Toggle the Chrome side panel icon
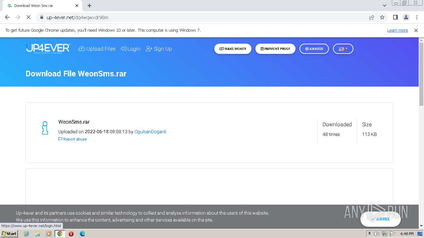Screen dimensions: 424x238 pyautogui.click(x=395, y=17)
